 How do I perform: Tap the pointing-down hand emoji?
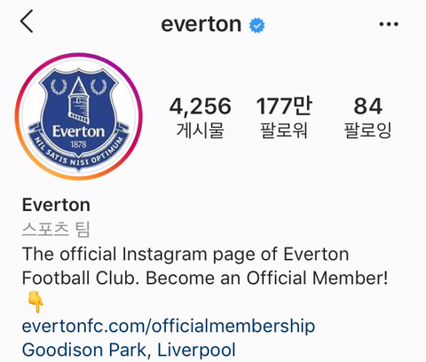pos(35,302)
